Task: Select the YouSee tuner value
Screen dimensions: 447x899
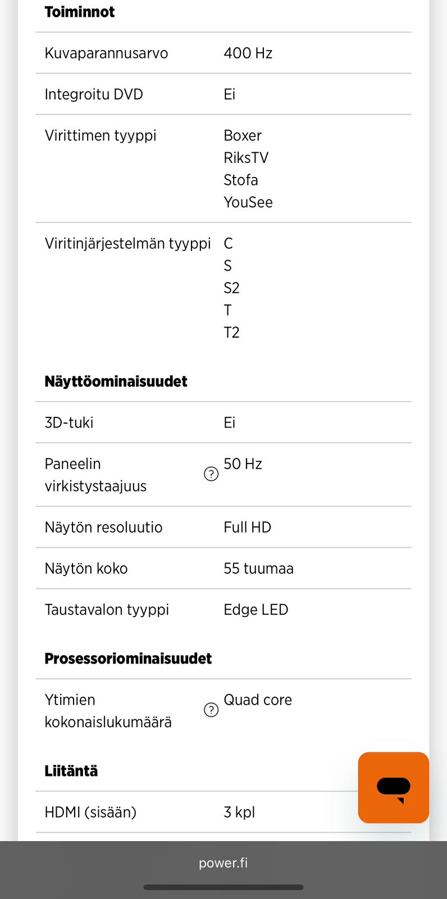Action: pyautogui.click(x=248, y=202)
